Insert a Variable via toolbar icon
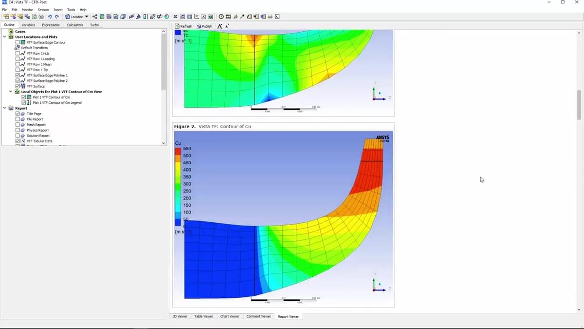584x329 pixels. (175, 17)
